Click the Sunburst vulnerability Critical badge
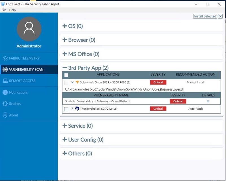226x181 pixels. click(x=178, y=101)
